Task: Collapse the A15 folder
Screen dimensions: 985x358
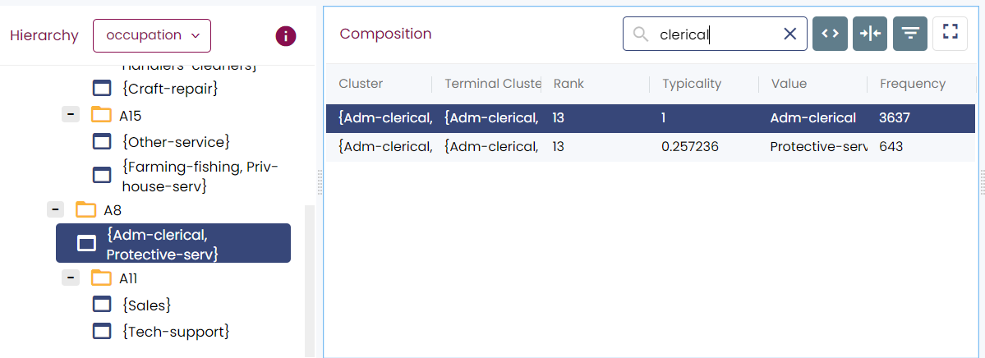Action: coord(71,115)
